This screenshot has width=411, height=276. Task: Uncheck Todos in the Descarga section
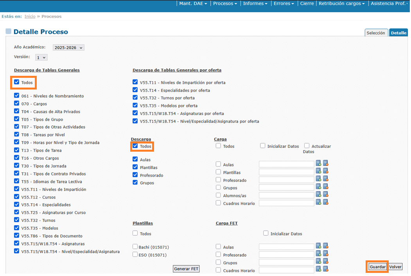135,146
